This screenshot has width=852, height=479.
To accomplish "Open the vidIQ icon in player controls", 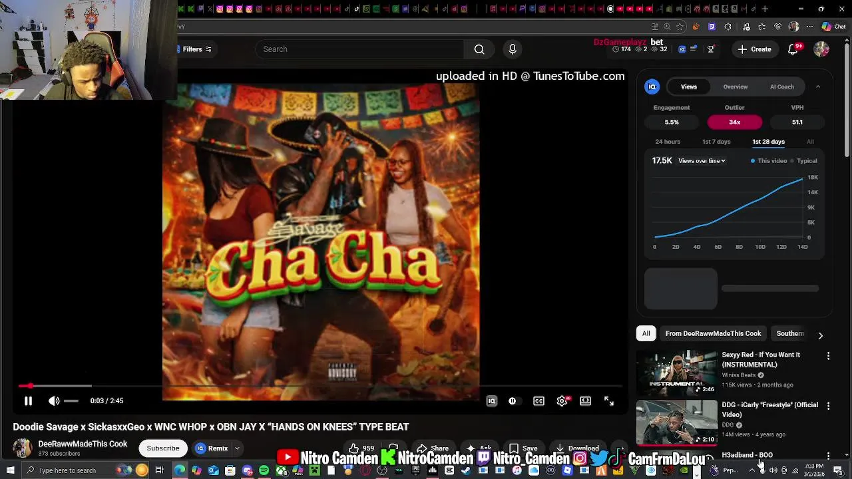I will (x=492, y=401).
